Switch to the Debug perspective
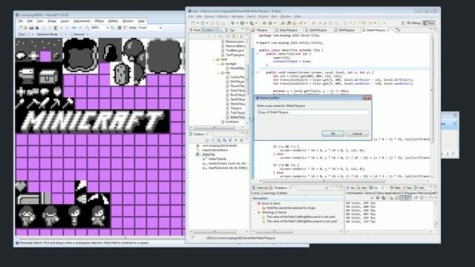 (x=414, y=23)
